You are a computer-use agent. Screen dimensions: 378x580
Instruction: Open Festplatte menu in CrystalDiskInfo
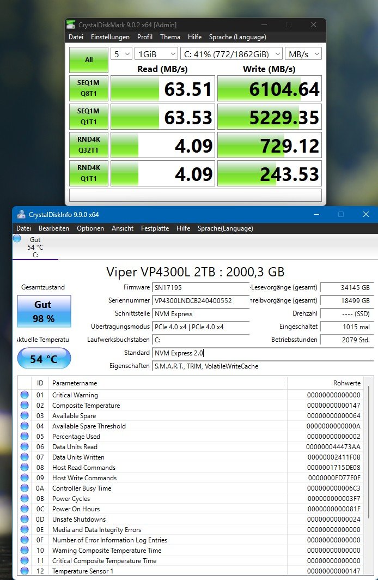(x=155, y=228)
